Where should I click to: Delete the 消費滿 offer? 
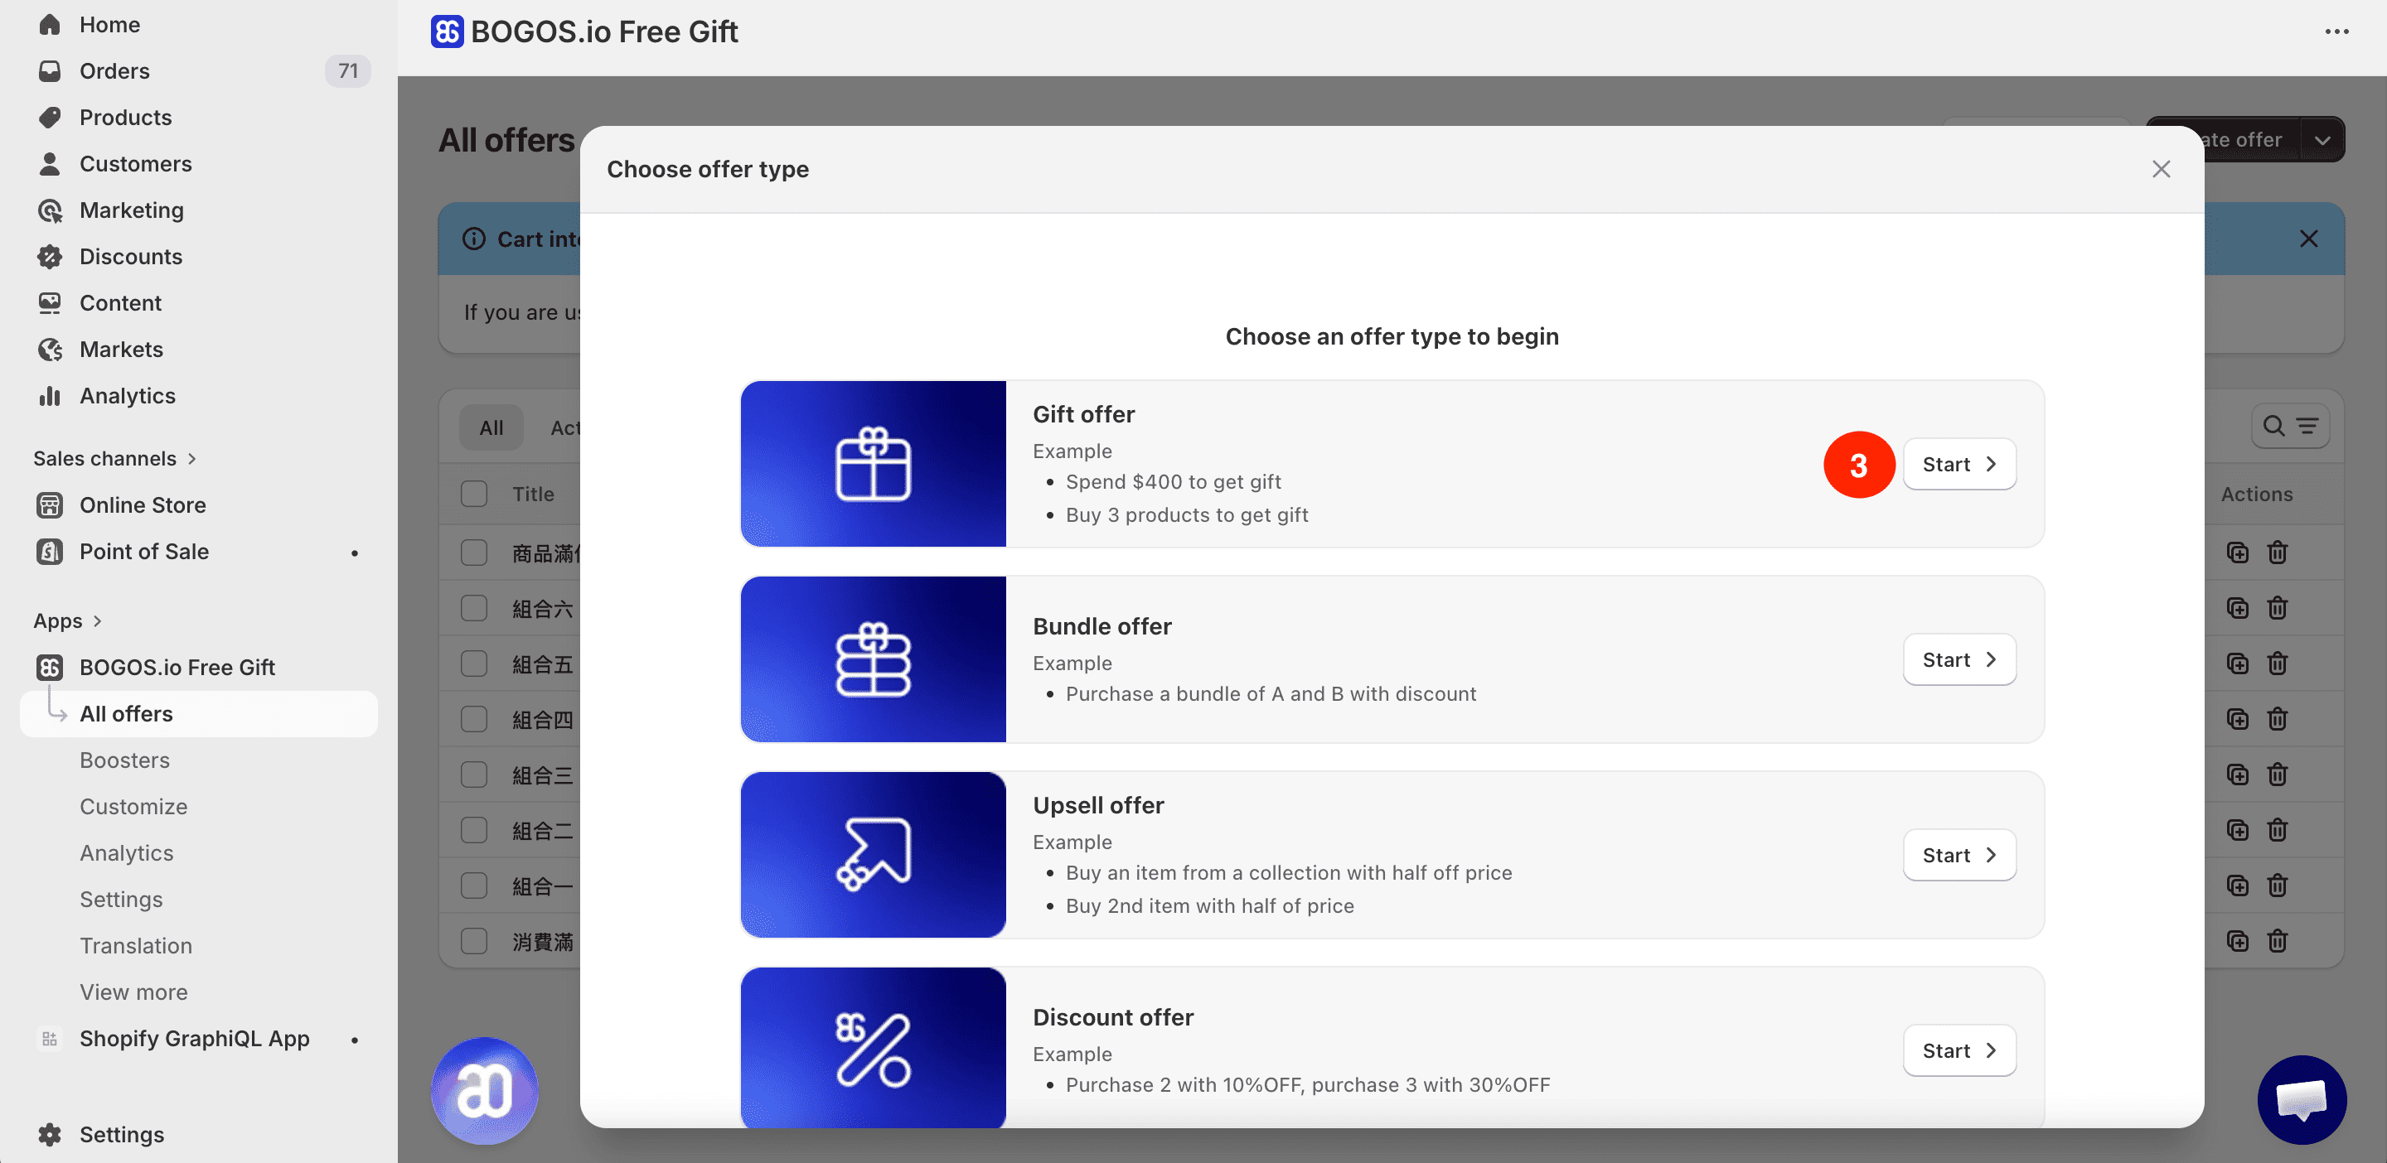pyautogui.click(x=2277, y=942)
